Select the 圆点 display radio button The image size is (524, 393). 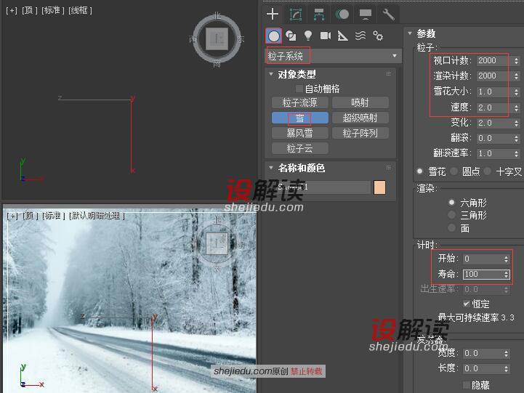[454, 171]
